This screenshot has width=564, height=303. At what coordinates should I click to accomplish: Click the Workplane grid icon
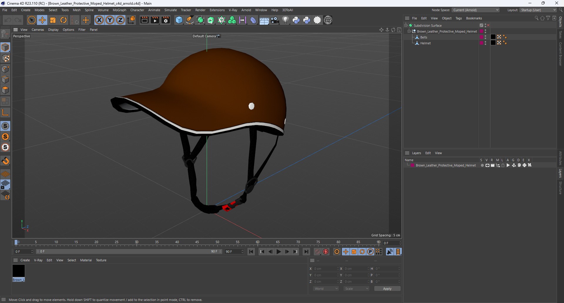[x=5, y=174]
